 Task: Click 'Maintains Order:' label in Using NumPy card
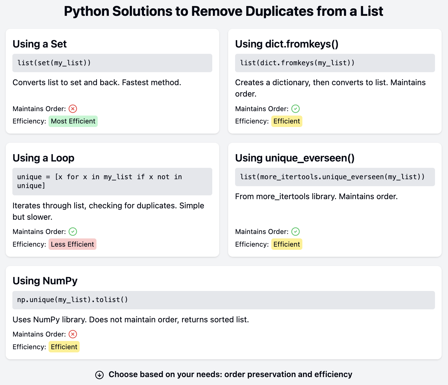coord(39,334)
